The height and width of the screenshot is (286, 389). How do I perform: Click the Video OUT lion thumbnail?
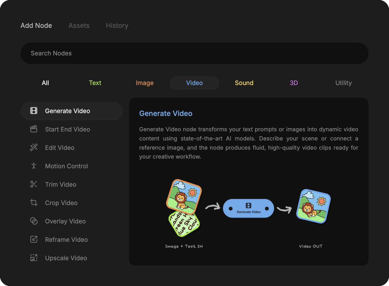pyautogui.click(x=313, y=206)
